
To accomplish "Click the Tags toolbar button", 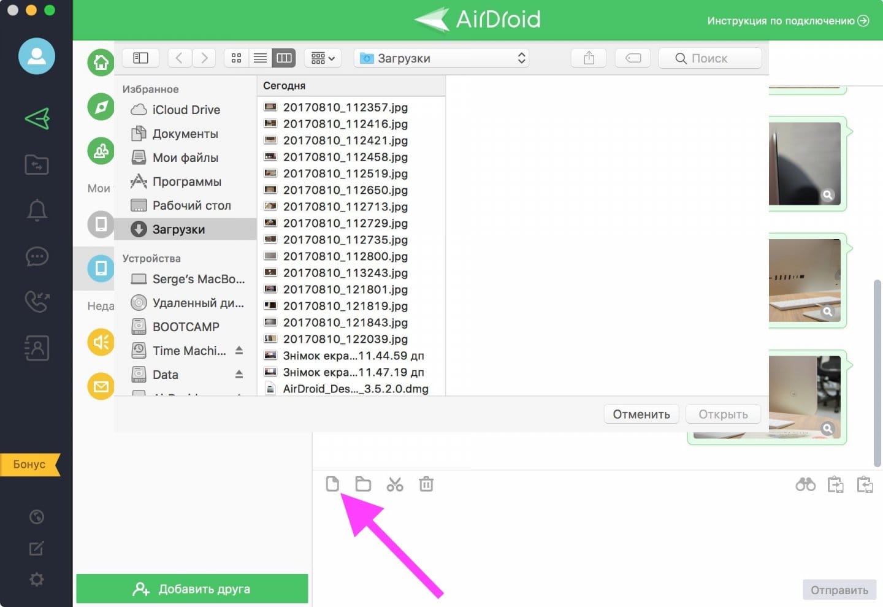I will tap(633, 58).
